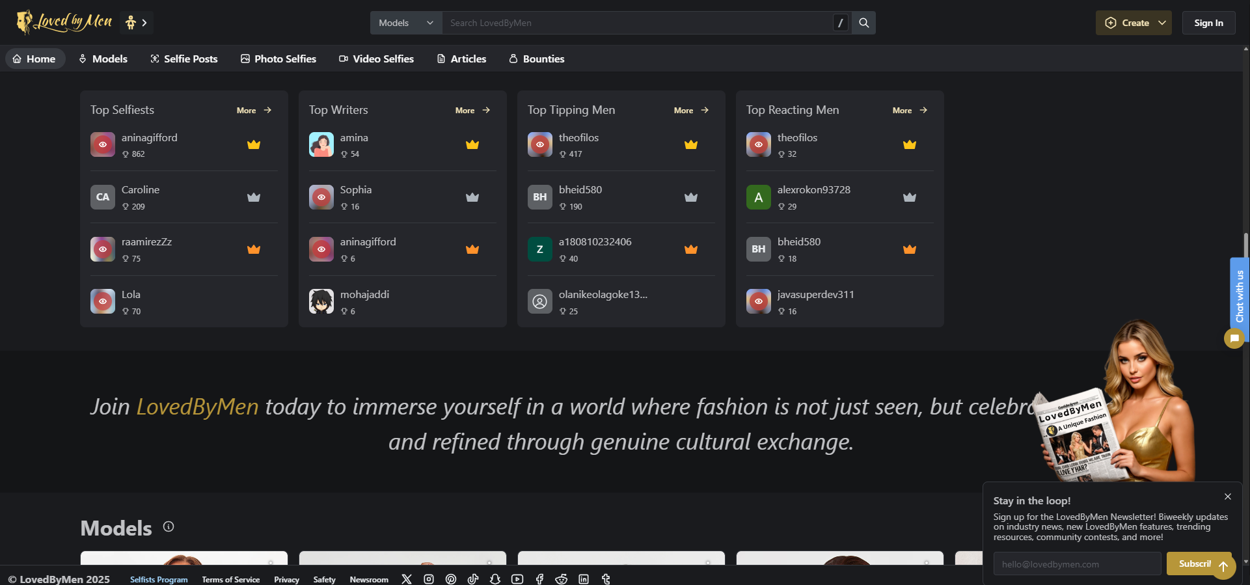Close the Stay in the loop popup
Viewport: 1250px width, 585px height.
click(x=1228, y=497)
